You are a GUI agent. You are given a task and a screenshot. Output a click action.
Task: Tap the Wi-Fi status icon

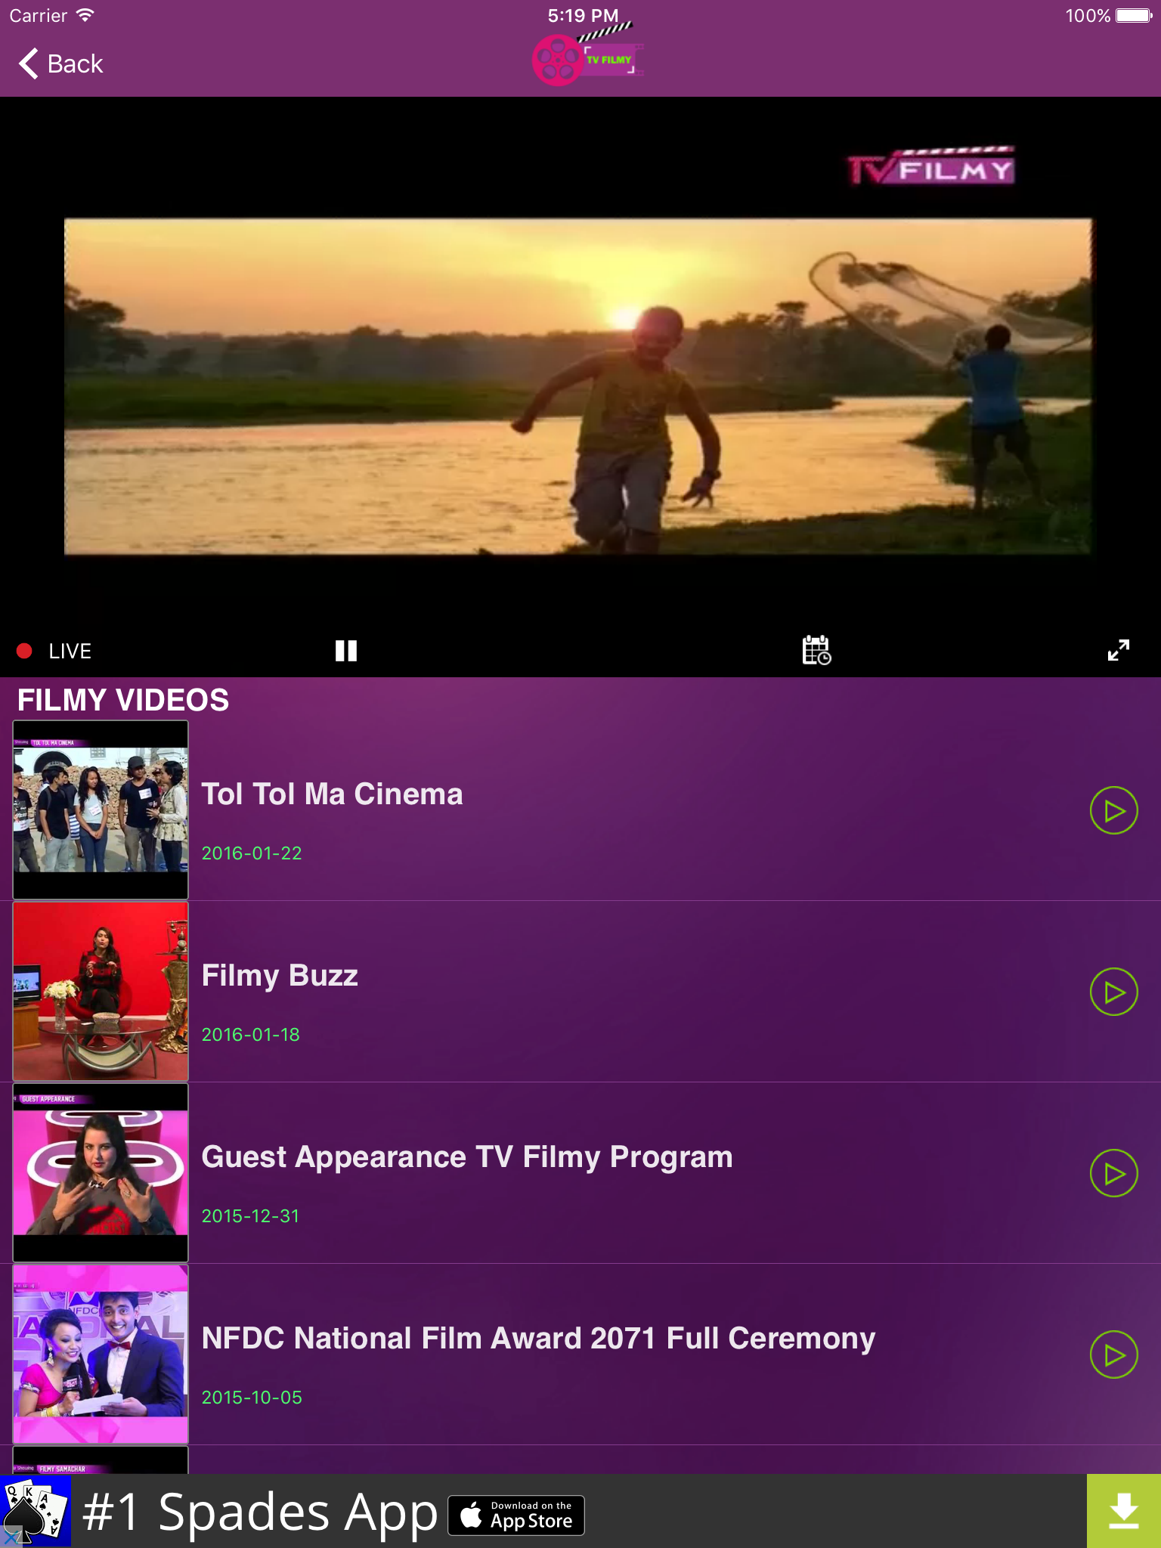[85, 15]
